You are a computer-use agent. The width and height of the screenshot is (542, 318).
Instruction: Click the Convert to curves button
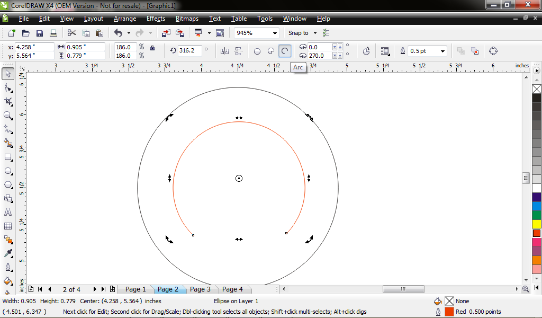[x=493, y=51]
